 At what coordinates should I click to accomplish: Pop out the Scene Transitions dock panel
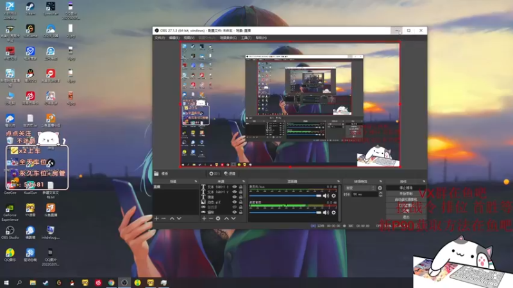380,181
